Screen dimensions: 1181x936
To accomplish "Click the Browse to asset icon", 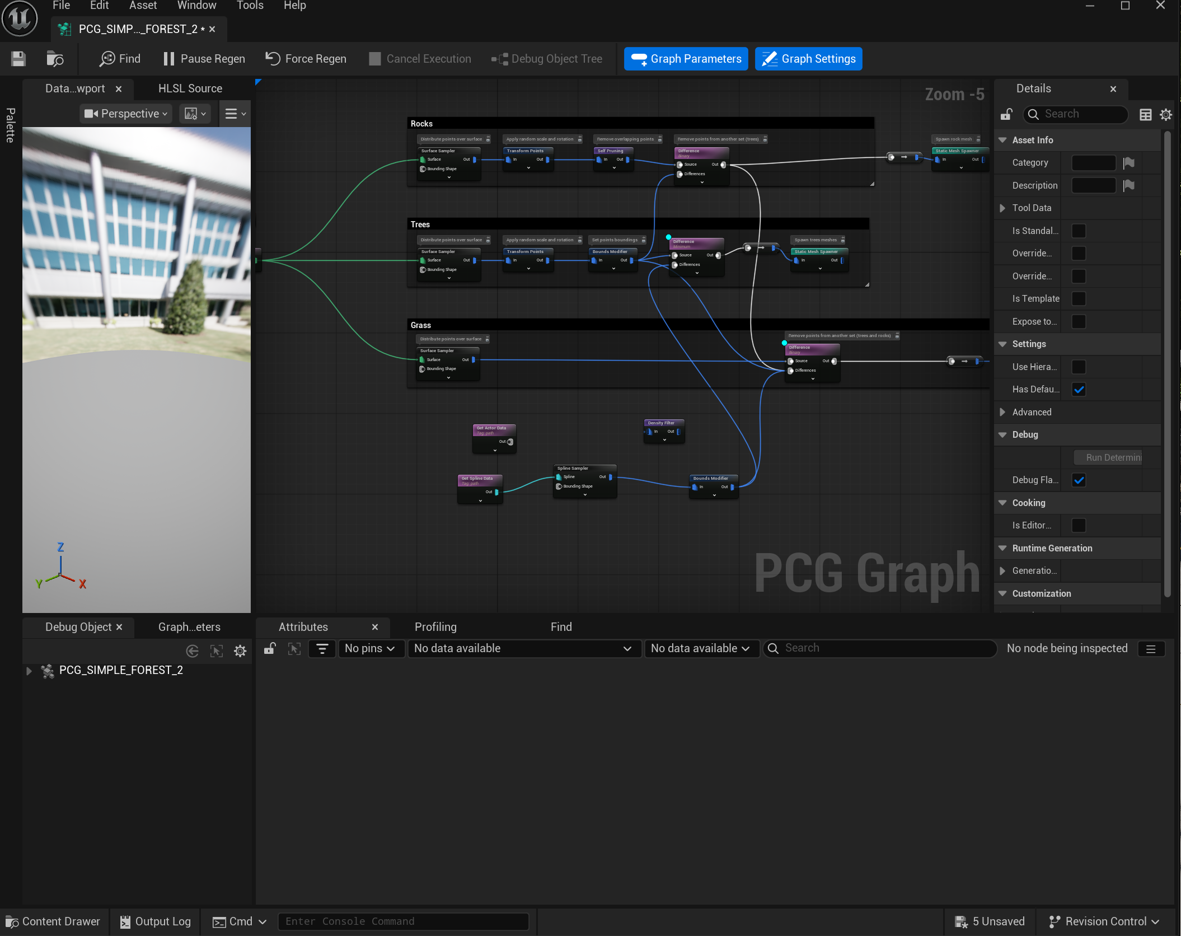I will pos(54,59).
